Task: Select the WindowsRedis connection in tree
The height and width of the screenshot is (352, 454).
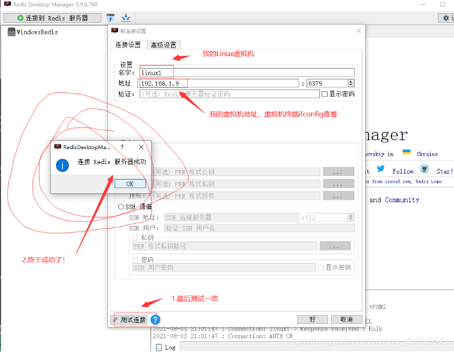Action: point(33,32)
